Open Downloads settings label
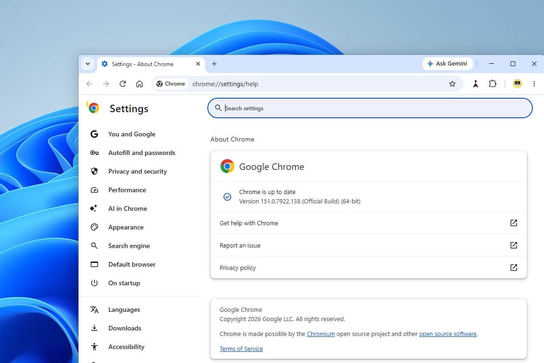This screenshot has width=544, height=363. point(125,328)
